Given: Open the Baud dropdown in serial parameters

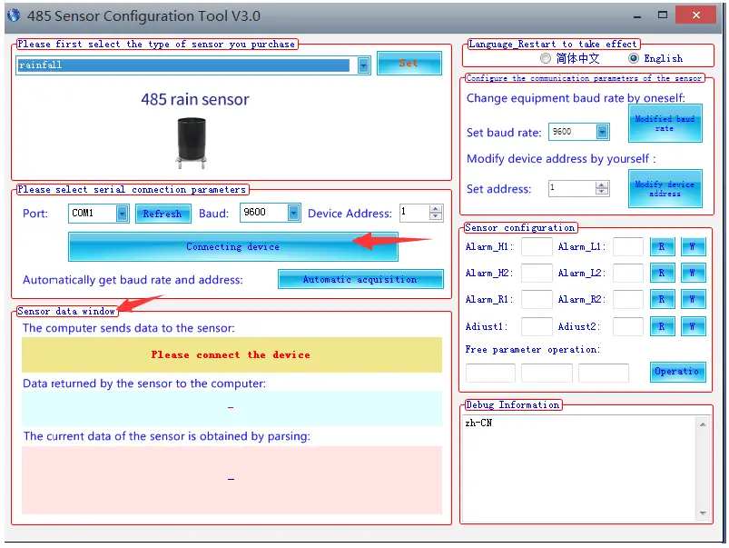Looking at the screenshot, I should tap(292, 214).
